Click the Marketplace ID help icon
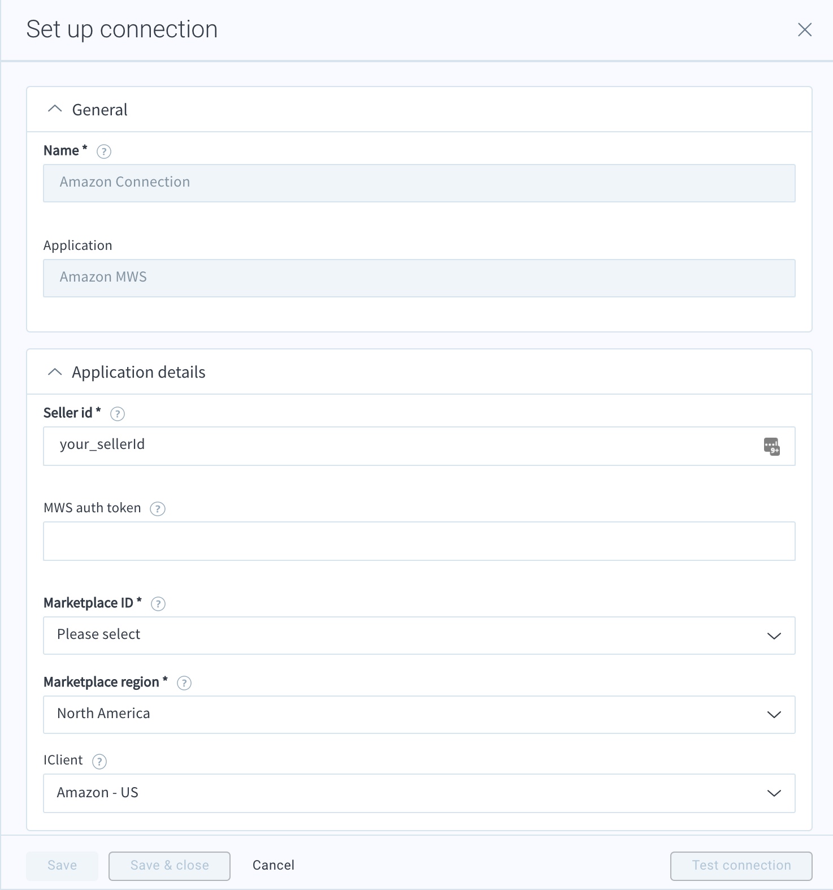Screen dimensions: 833x890 (158, 603)
